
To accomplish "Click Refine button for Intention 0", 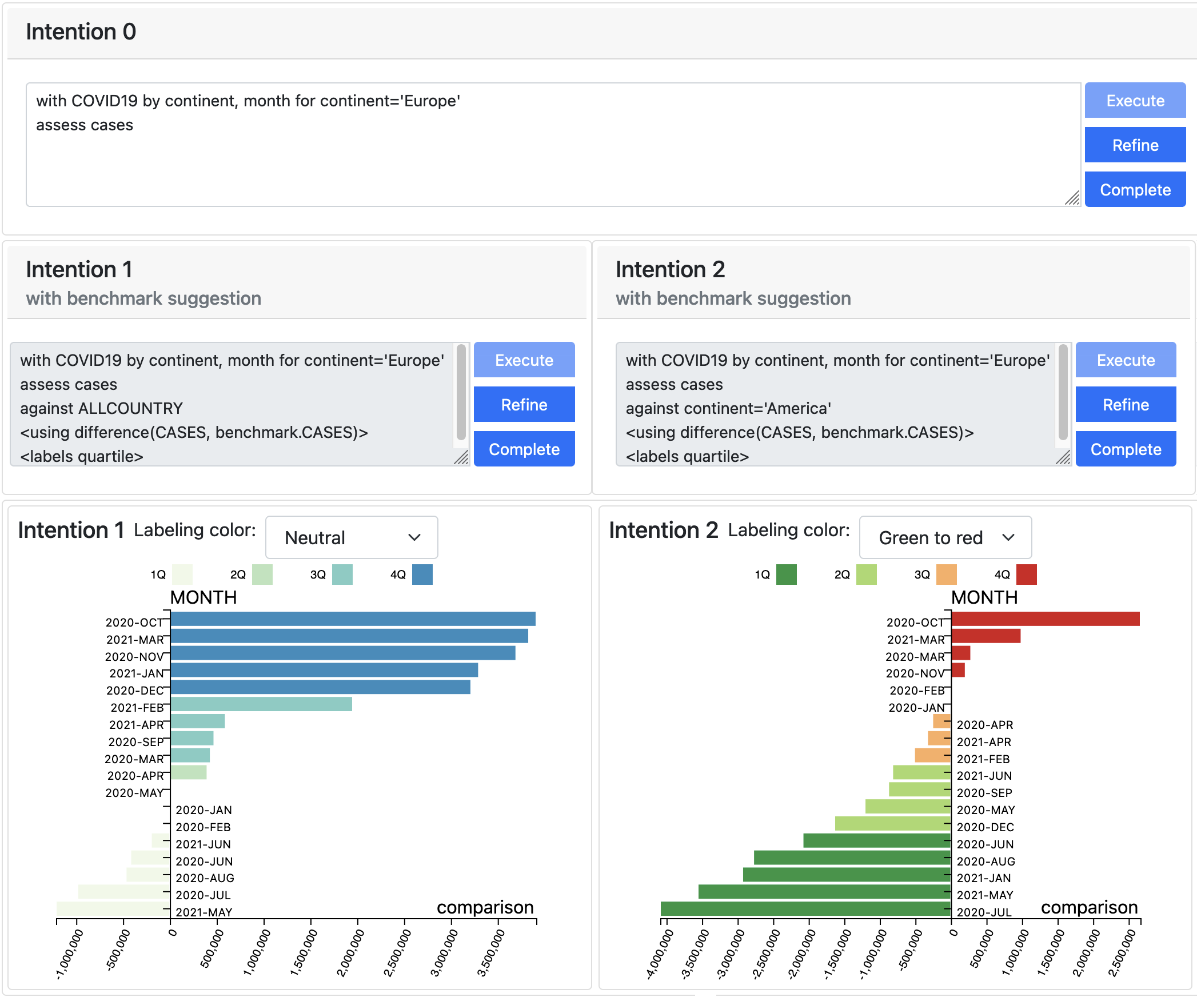I will click(1135, 145).
